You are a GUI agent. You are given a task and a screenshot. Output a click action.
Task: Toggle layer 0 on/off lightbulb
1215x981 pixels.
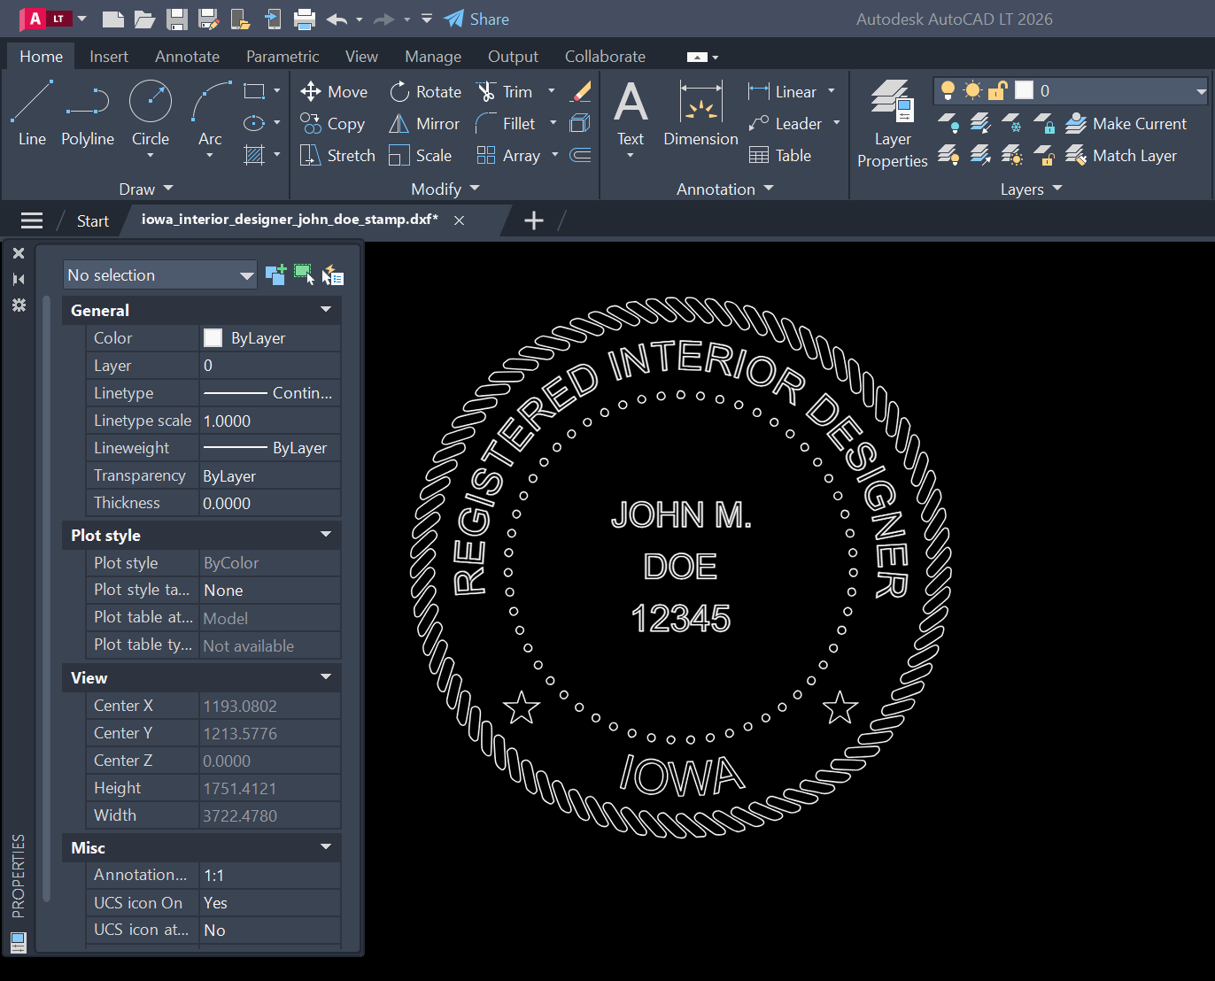(948, 90)
